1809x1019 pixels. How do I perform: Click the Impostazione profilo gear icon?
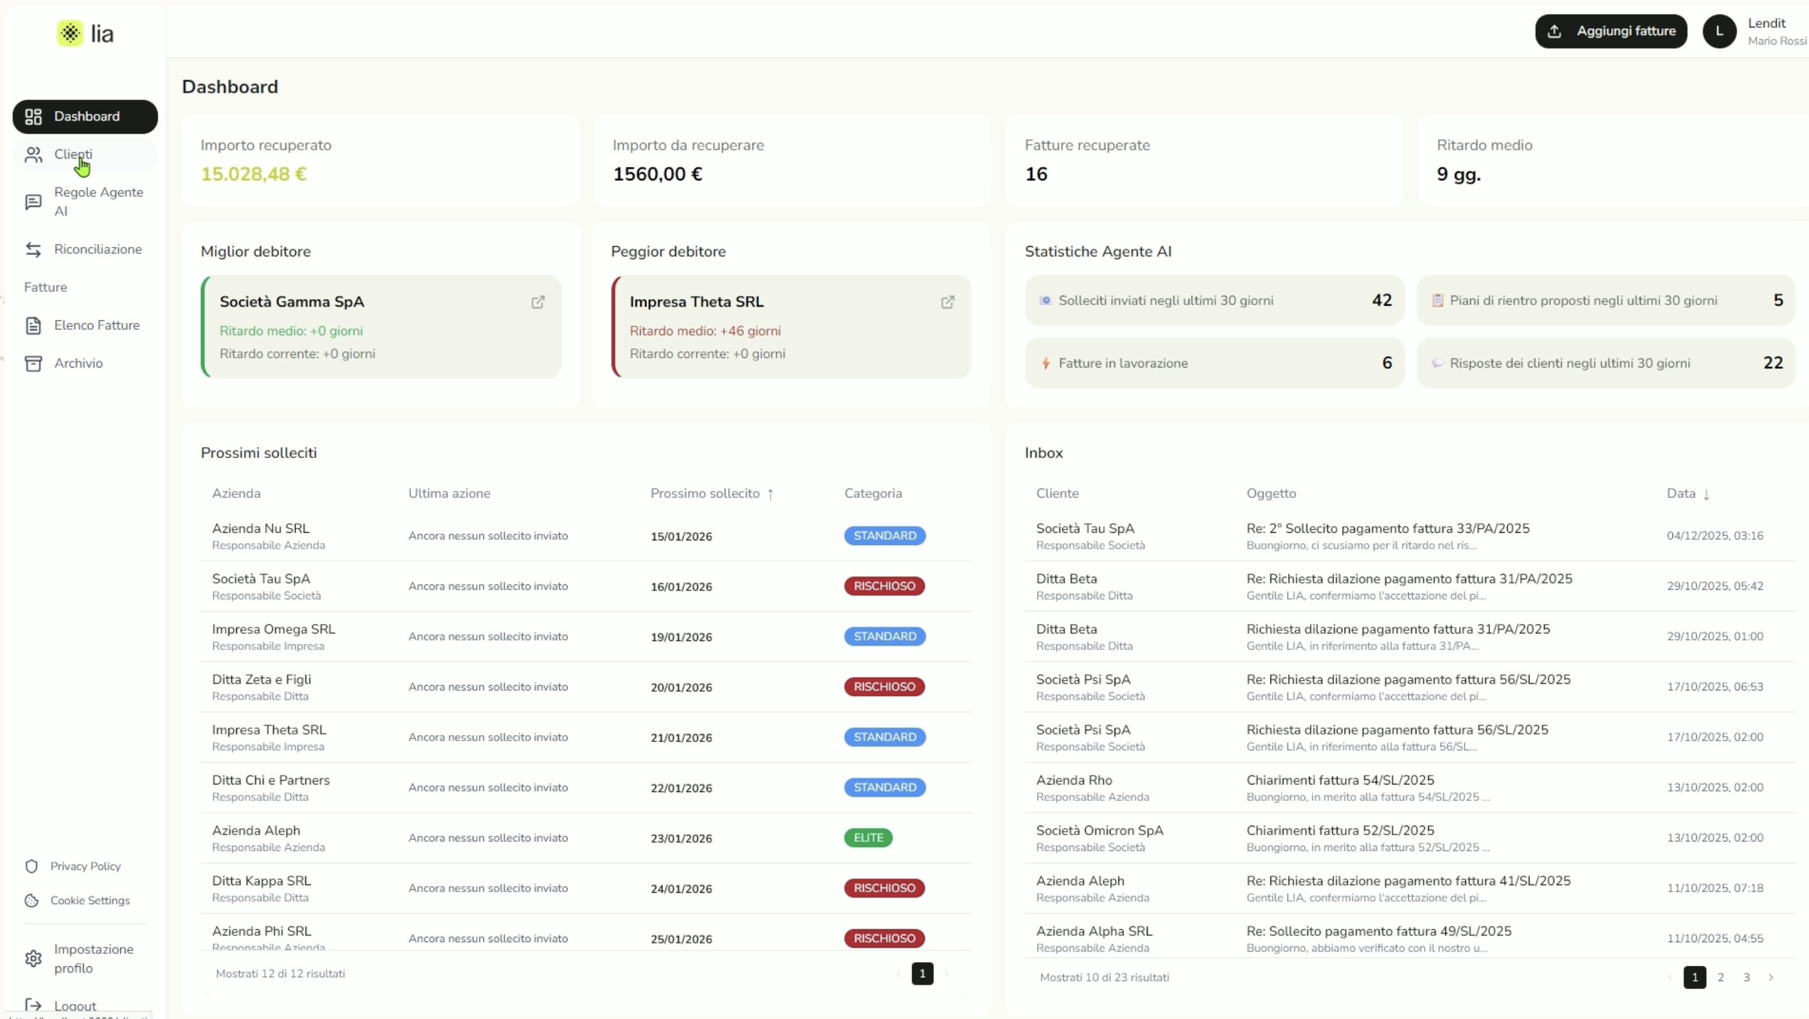click(x=33, y=959)
